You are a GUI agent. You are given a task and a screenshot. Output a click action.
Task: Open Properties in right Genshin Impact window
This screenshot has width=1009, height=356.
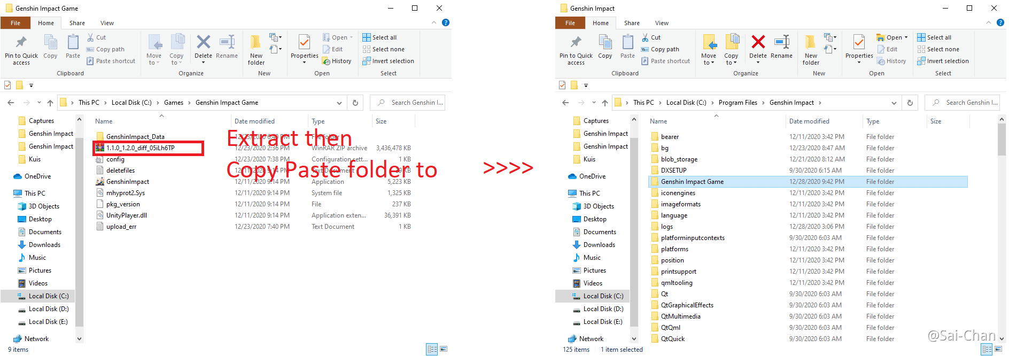click(x=859, y=49)
